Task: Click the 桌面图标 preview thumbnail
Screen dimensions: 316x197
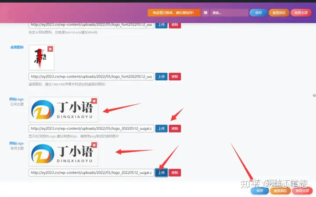Action: pos(42,57)
